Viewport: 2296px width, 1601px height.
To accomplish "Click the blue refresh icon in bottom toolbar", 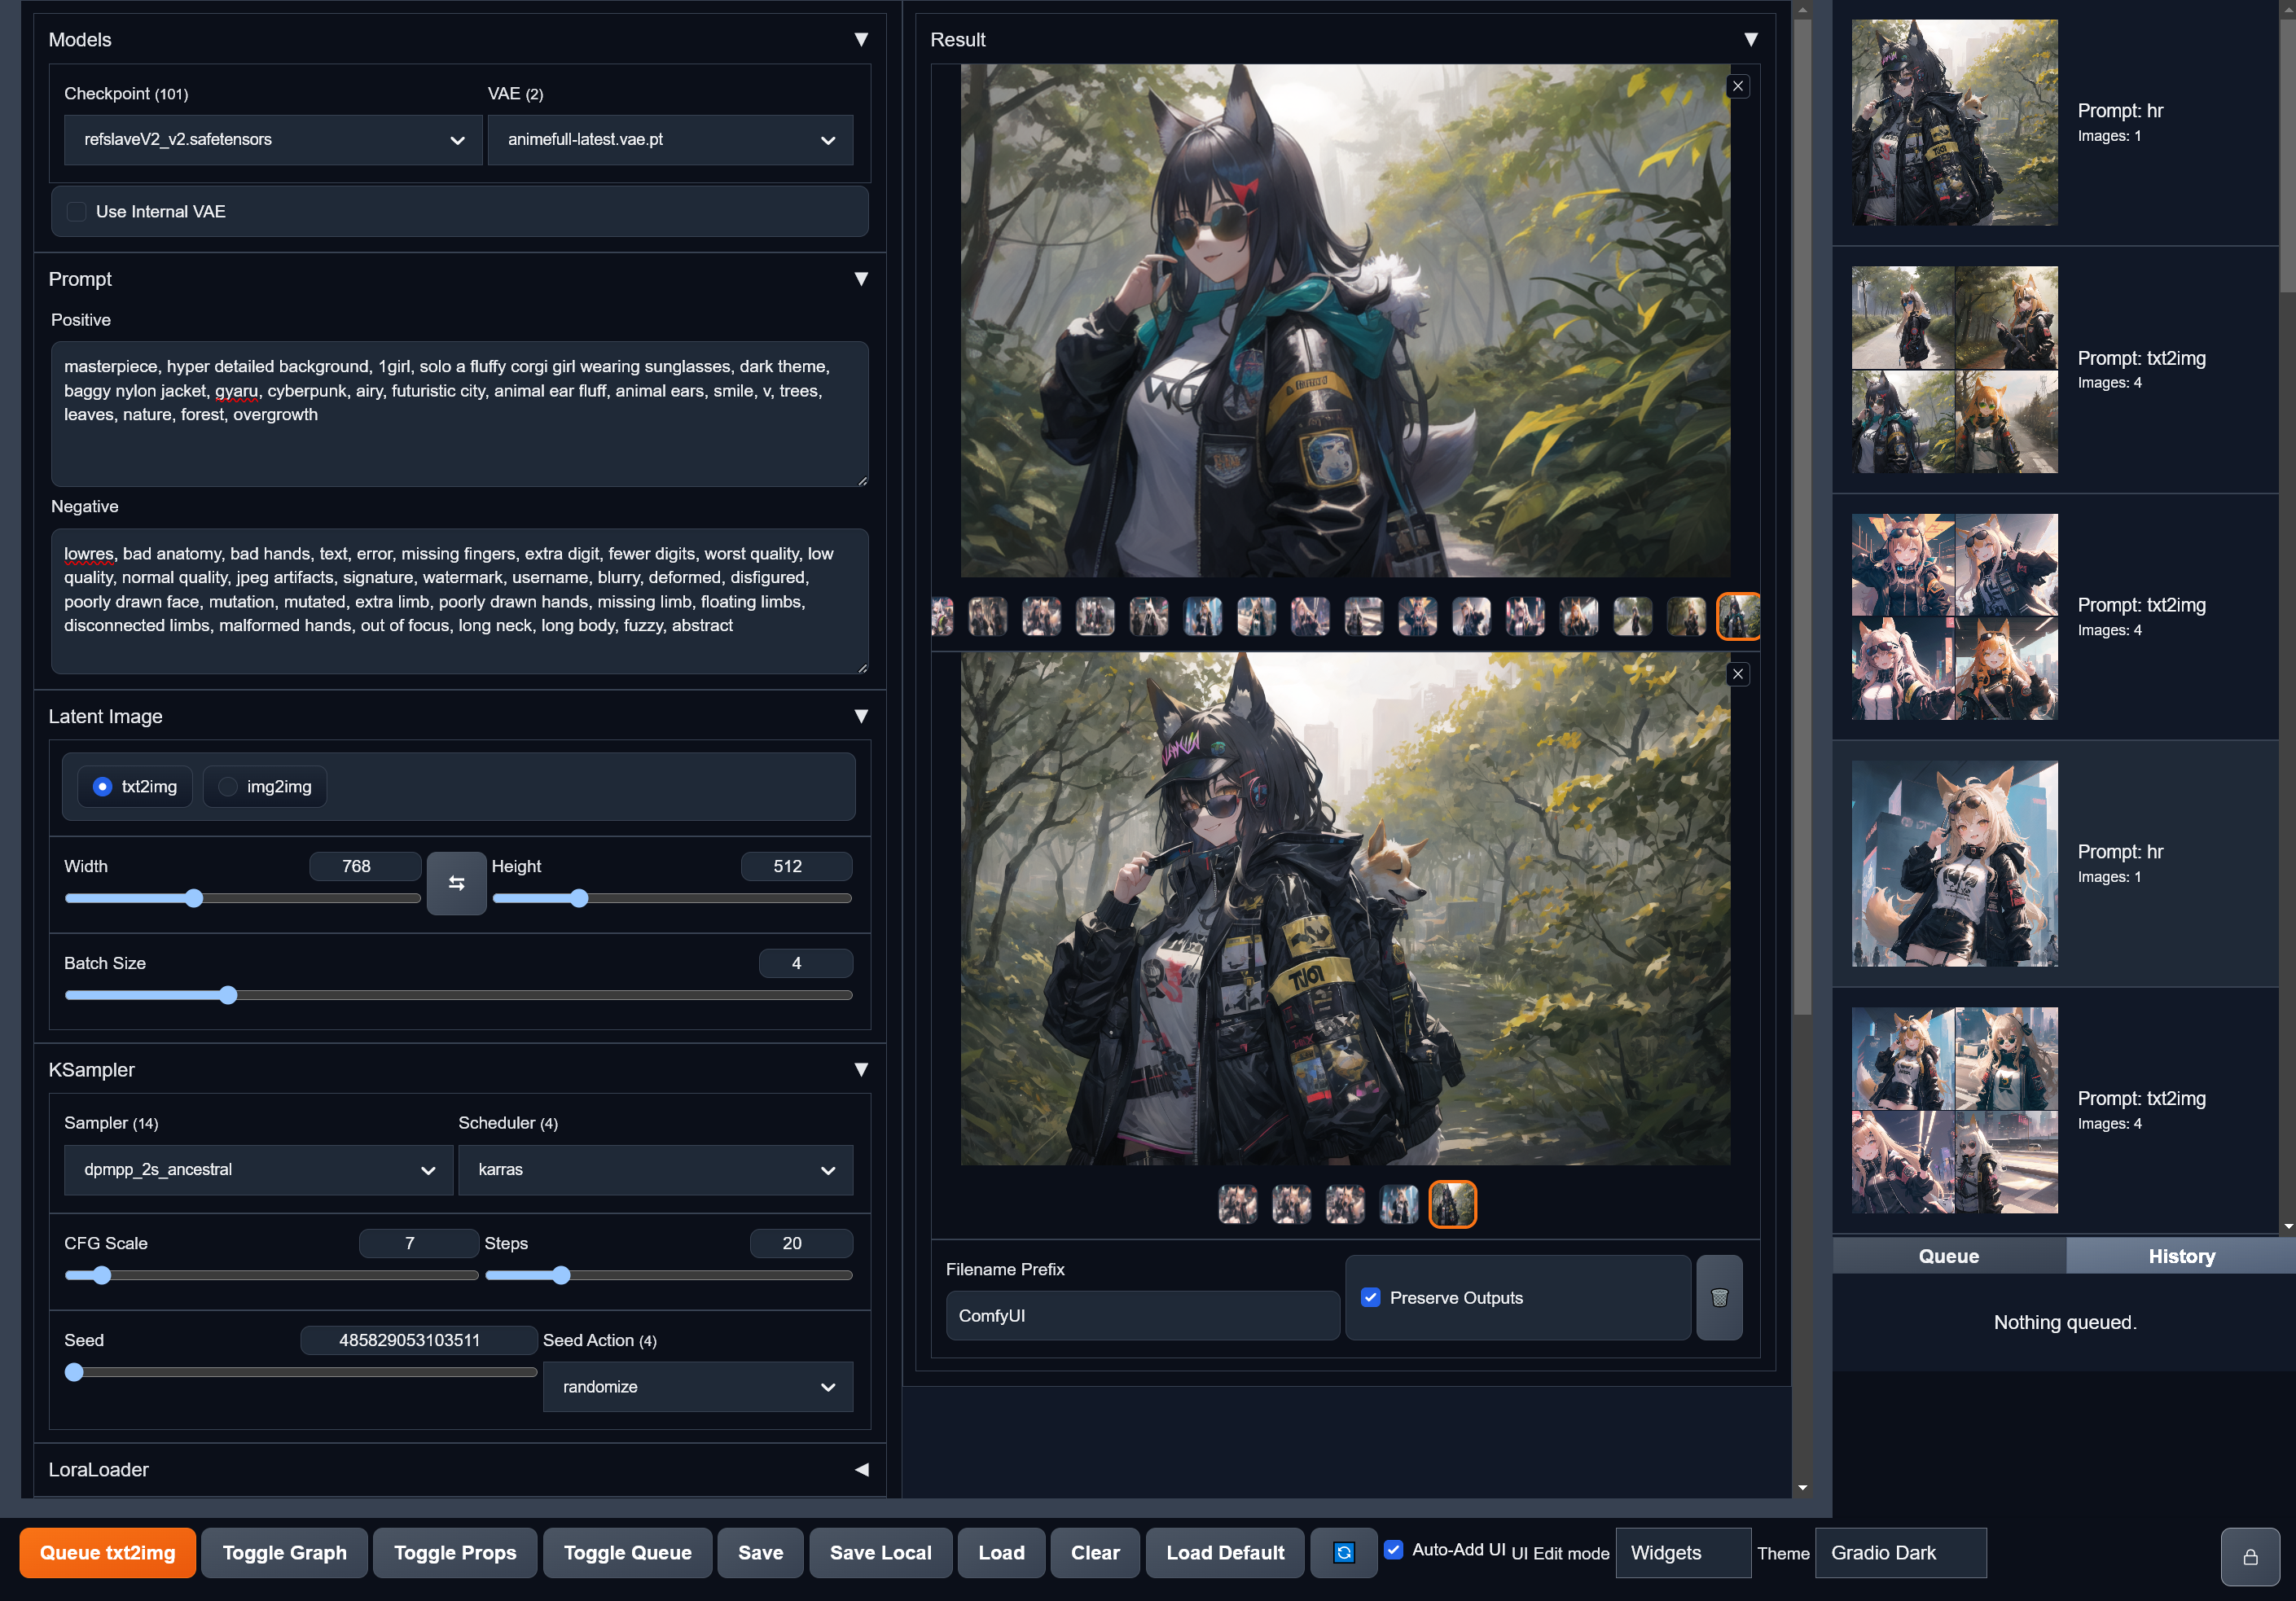I will [x=1344, y=1552].
